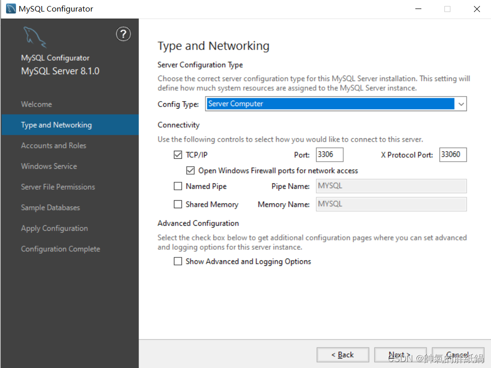
Task: Focus the X Protocol Port field 33060
Action: 453,155
